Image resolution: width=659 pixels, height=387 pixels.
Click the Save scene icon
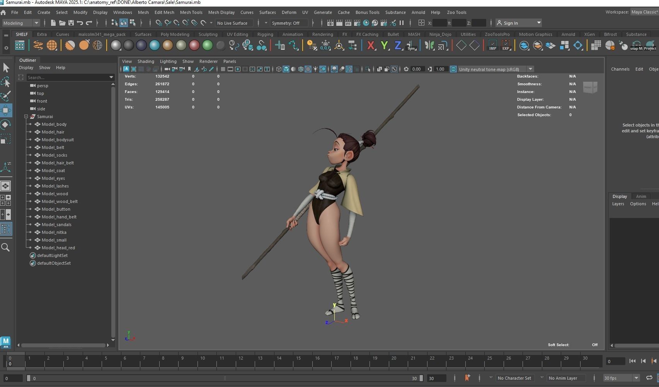point(71,23)
